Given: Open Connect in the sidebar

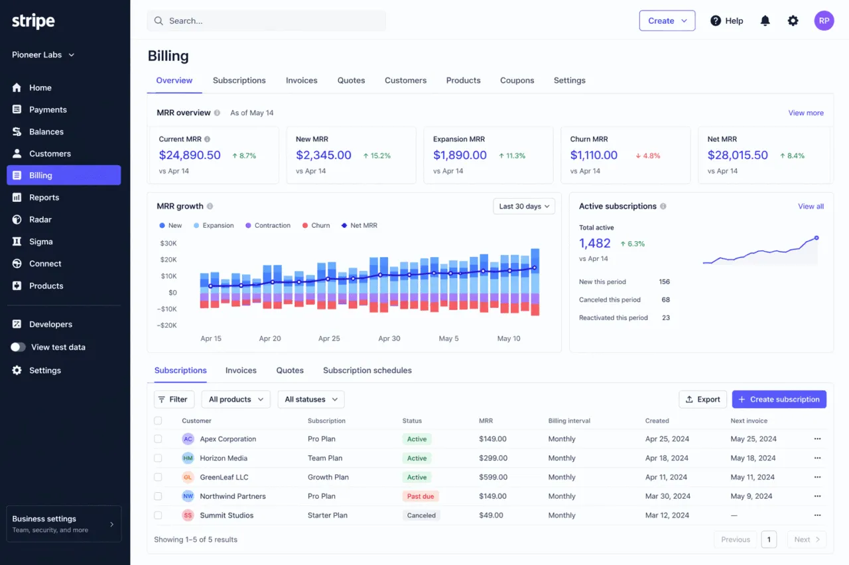Looking at the screenshot, I should pyautogui.click(x=64, y=264).
